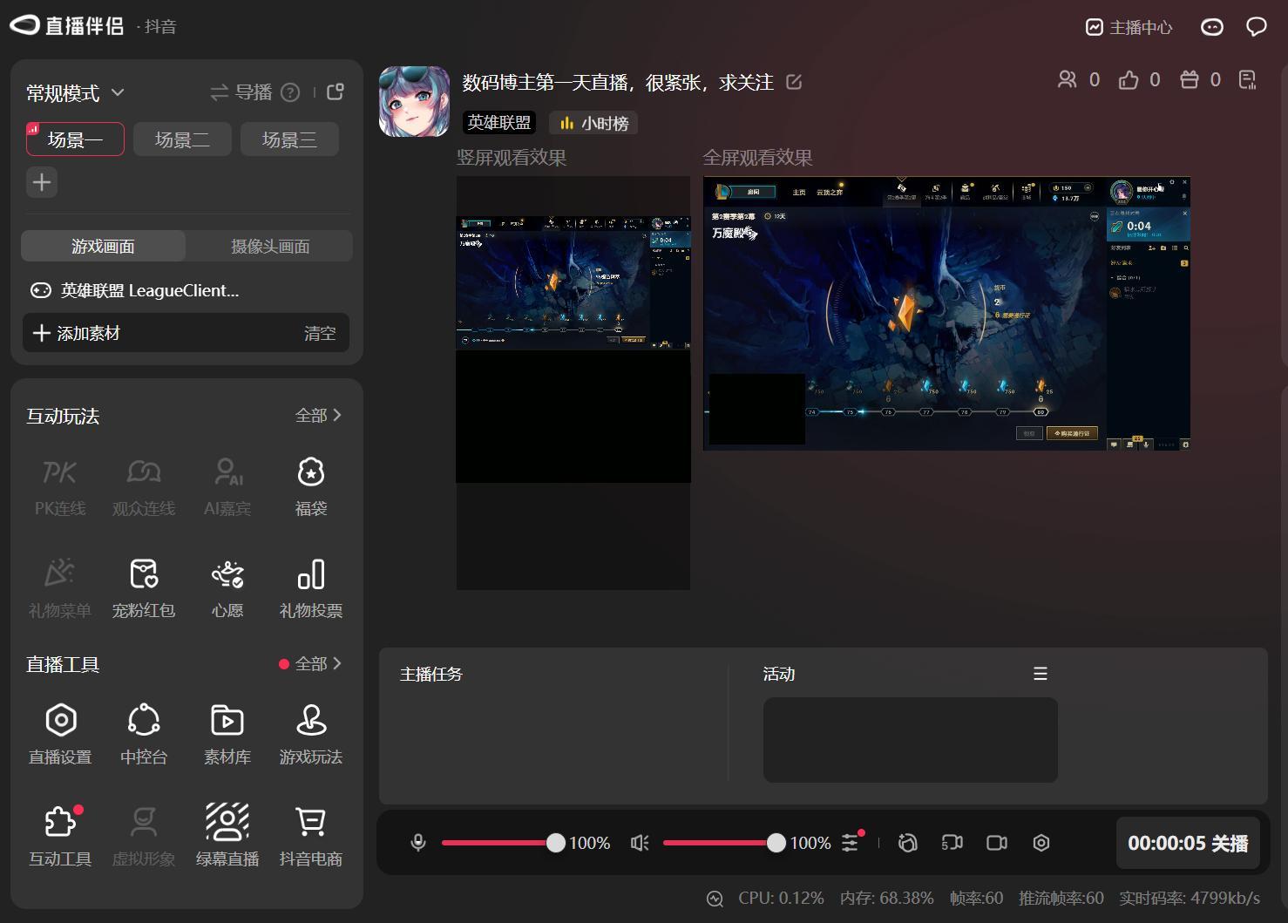Expand 互动玩法 全部 list
The height and width of the screenshot is (923, 1288).
pos(318,416)
